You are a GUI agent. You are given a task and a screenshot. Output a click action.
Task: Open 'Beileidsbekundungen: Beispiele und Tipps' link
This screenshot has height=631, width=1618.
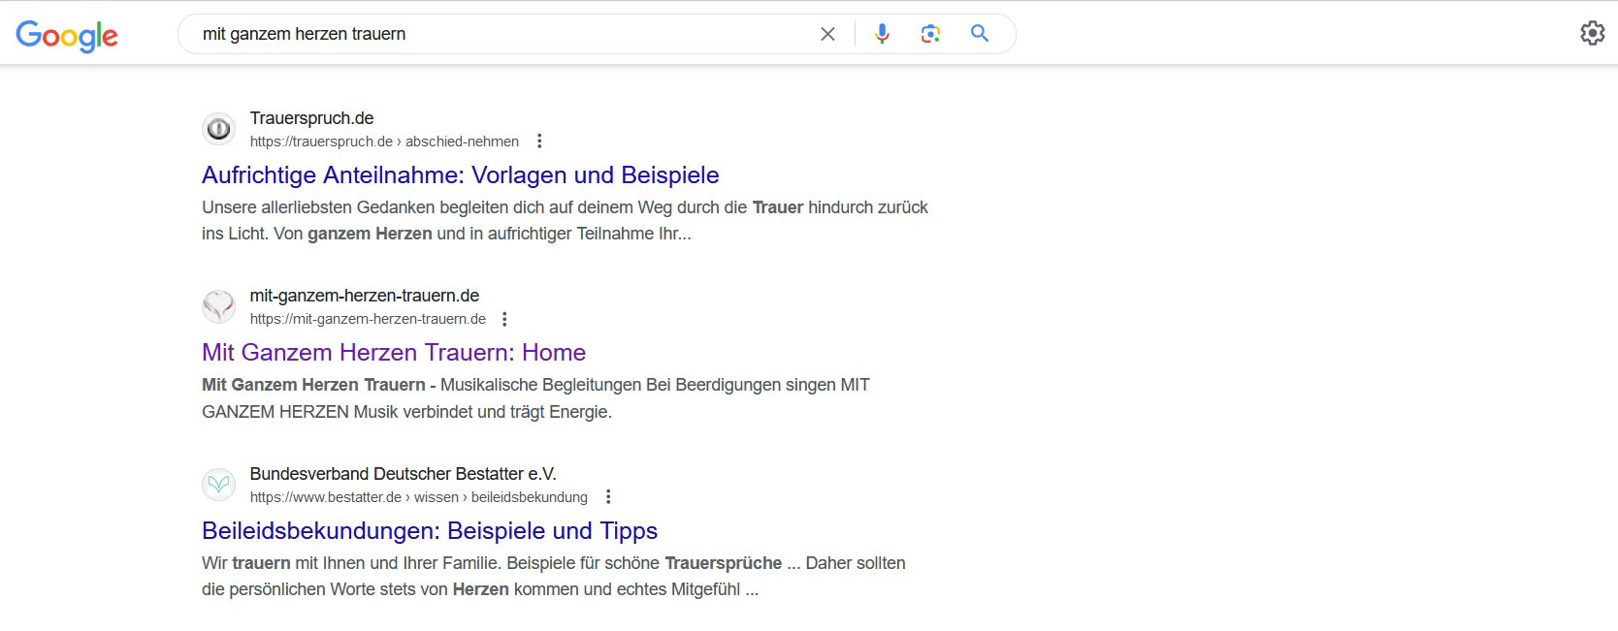pyautogui.click(x=430, y=531)
